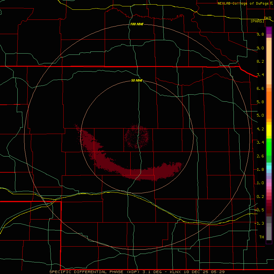Click the pink band of the color scale
Viewport: 274px width, 274px height.
tap(269, 184)
